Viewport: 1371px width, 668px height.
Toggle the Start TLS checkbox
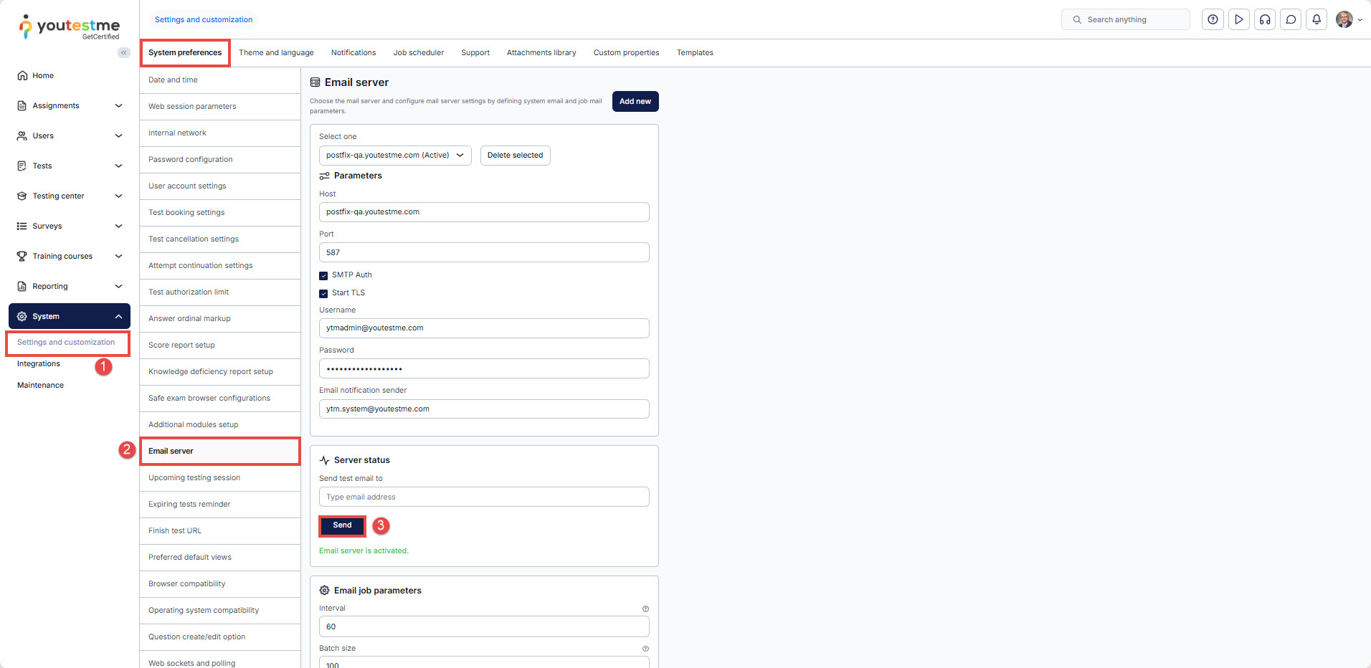point(323,293)
